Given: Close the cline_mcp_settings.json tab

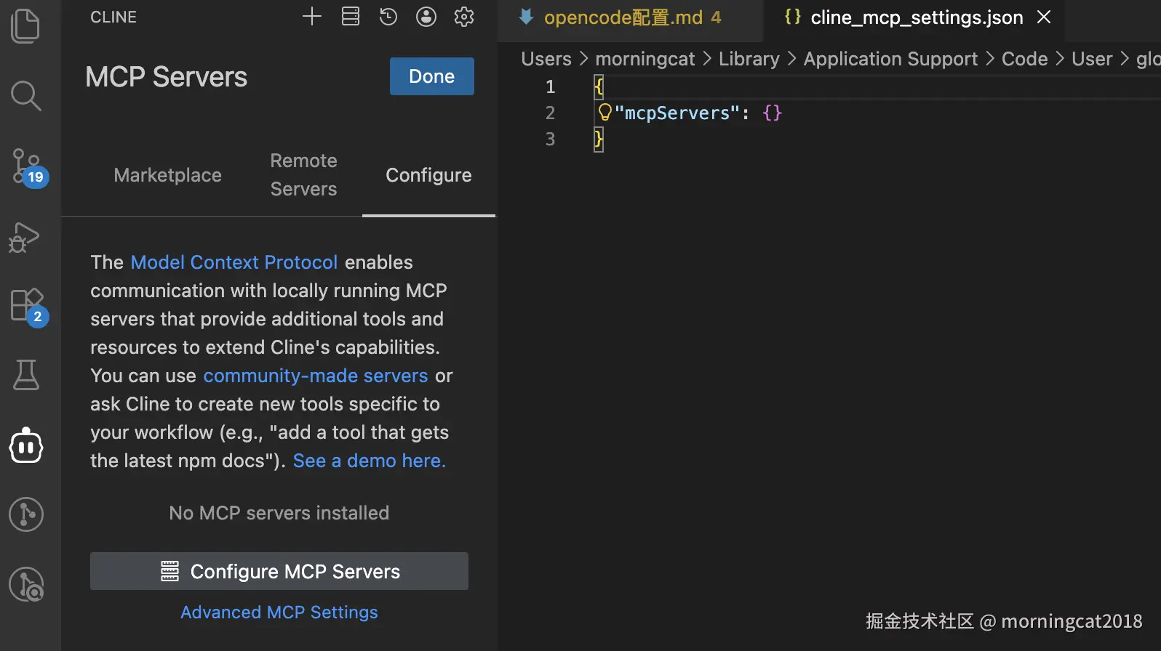Looking at the screenshot, I should pos(1044,17).
